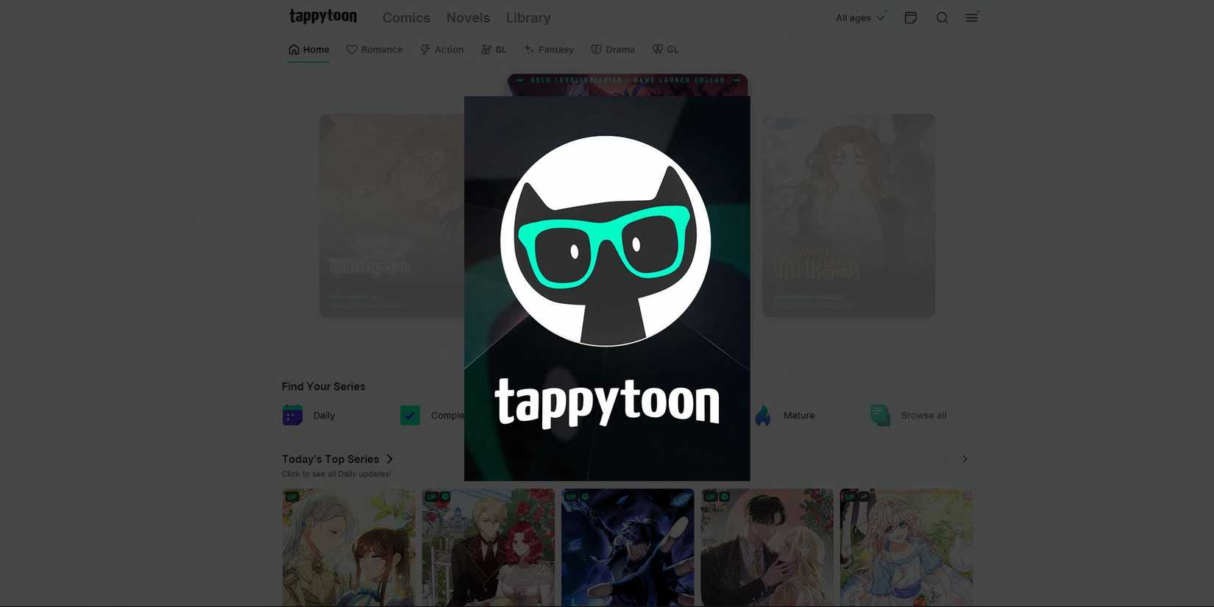This screenshot has height=607, width=1214.
Task: Open the Daily series link
Action: pos(324,416)
